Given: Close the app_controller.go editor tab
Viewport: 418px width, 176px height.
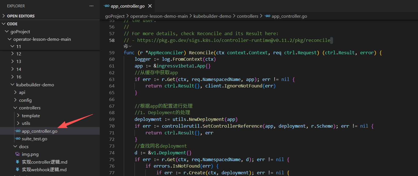Looking at the screenshot, I should click(150, 6).
